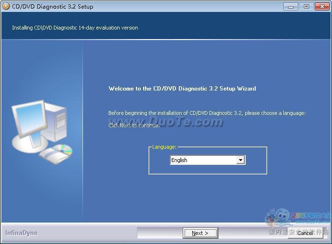The image size is (332, 244).
Task: Click the Welcome to the CD/DVD Diagnostic heading
Action: [x=182, y=89]
